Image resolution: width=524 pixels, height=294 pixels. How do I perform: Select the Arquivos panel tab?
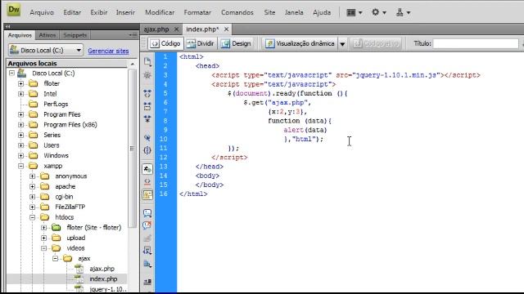click(x=20, y=35)
